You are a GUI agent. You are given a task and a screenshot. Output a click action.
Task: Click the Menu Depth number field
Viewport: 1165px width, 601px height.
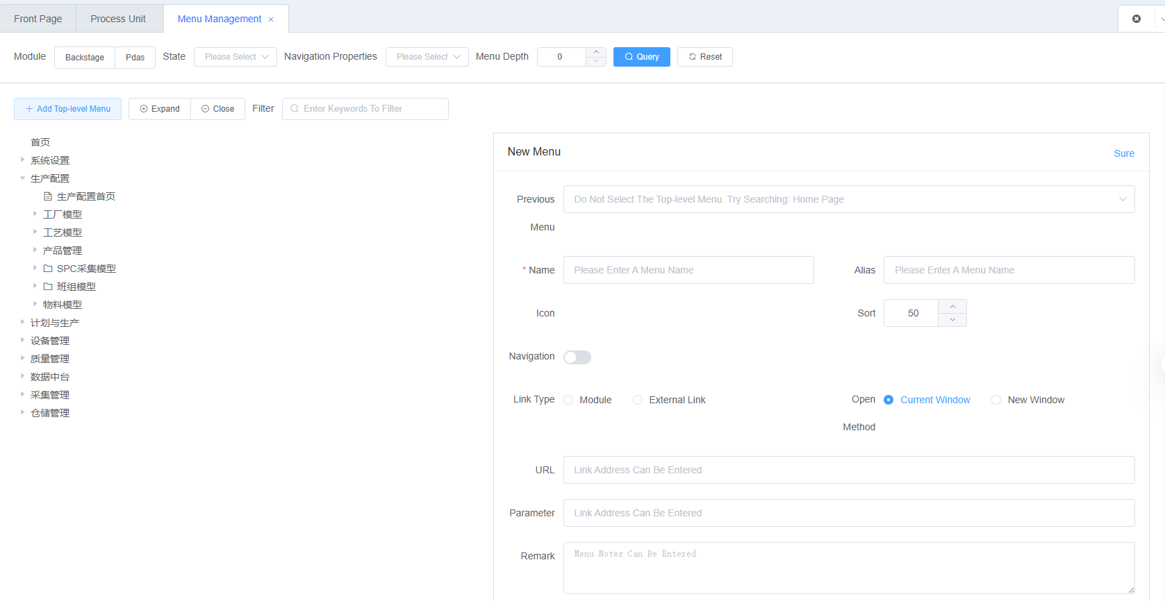[561, 57]
